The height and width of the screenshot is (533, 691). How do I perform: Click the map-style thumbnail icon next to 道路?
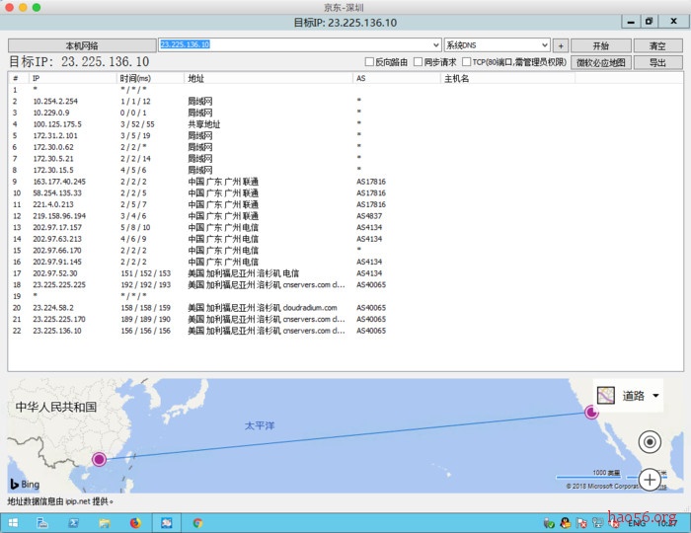tap(605, 396)
